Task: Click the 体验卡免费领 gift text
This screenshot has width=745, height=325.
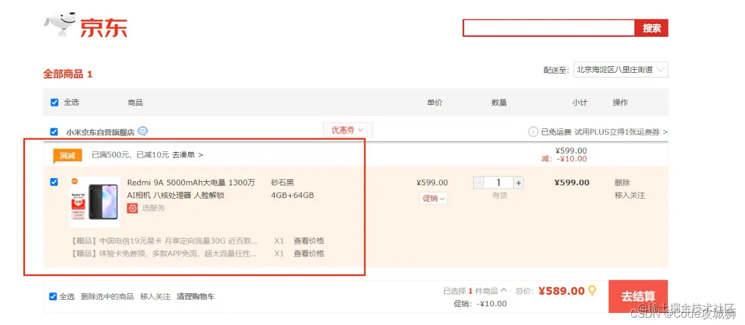Action: coord(163,253)
